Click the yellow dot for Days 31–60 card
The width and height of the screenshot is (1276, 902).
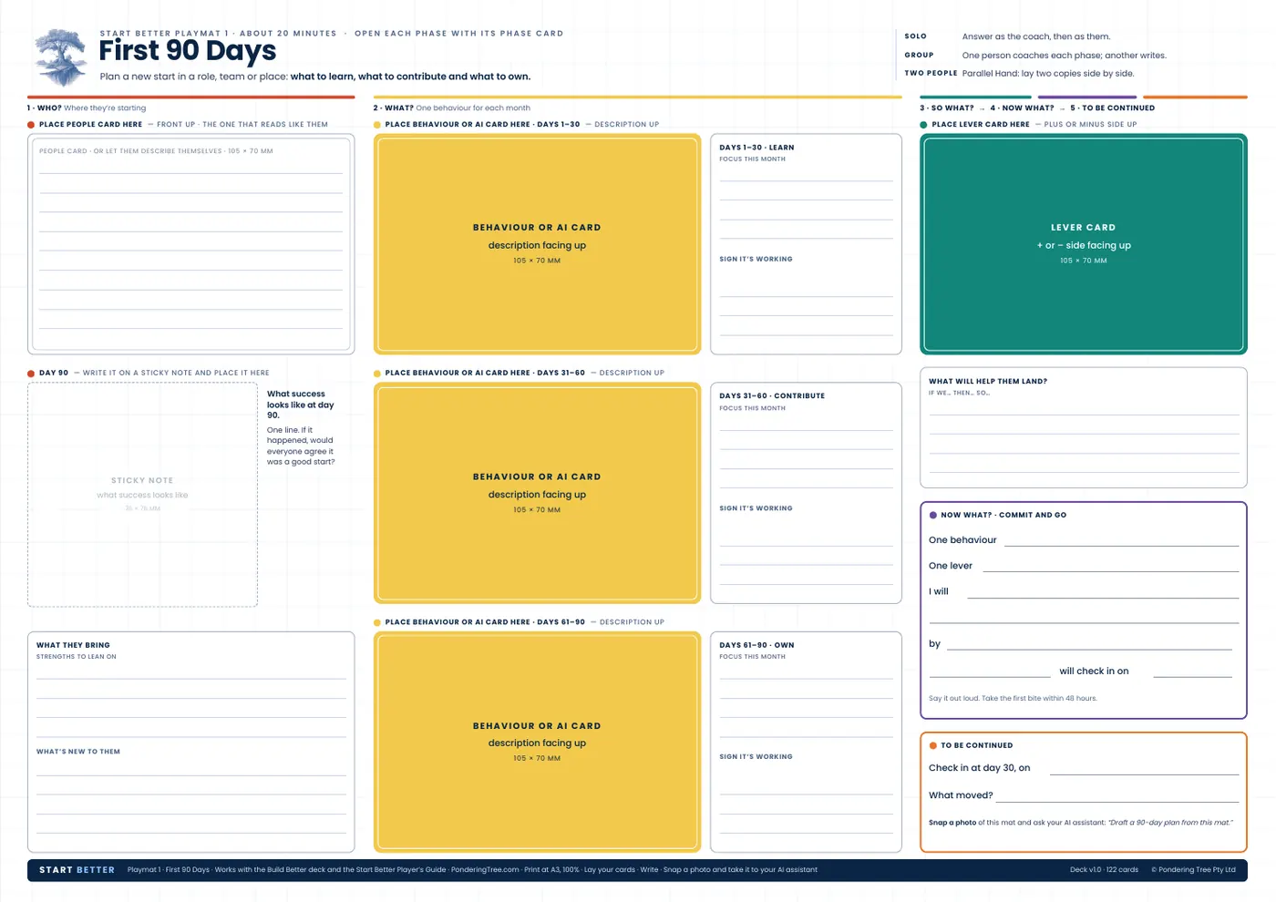click(377, 374)
